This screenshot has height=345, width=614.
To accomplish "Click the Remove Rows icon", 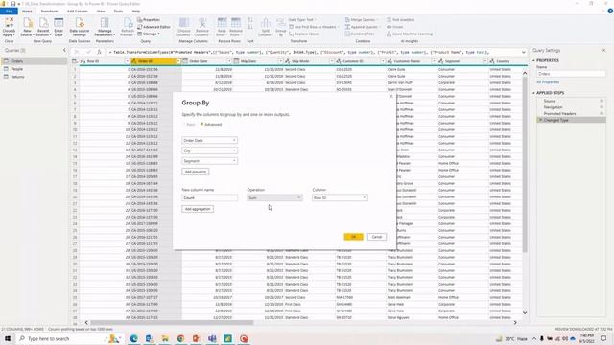I will [x=236, y=27].
